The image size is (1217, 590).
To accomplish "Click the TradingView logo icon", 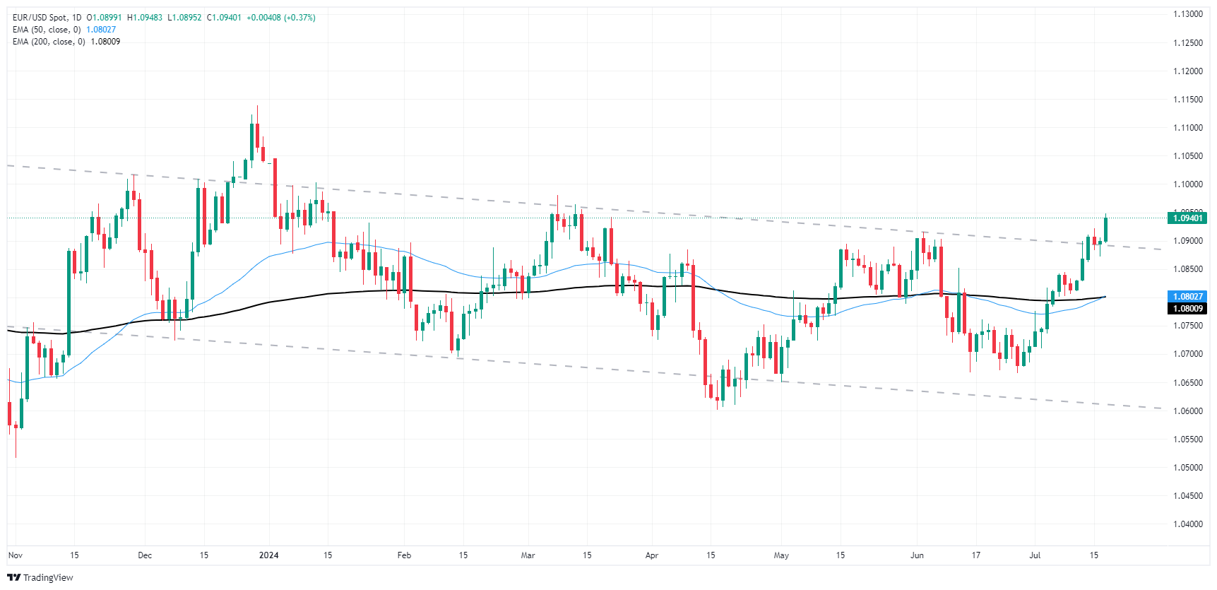I will [x=13, y=577].
